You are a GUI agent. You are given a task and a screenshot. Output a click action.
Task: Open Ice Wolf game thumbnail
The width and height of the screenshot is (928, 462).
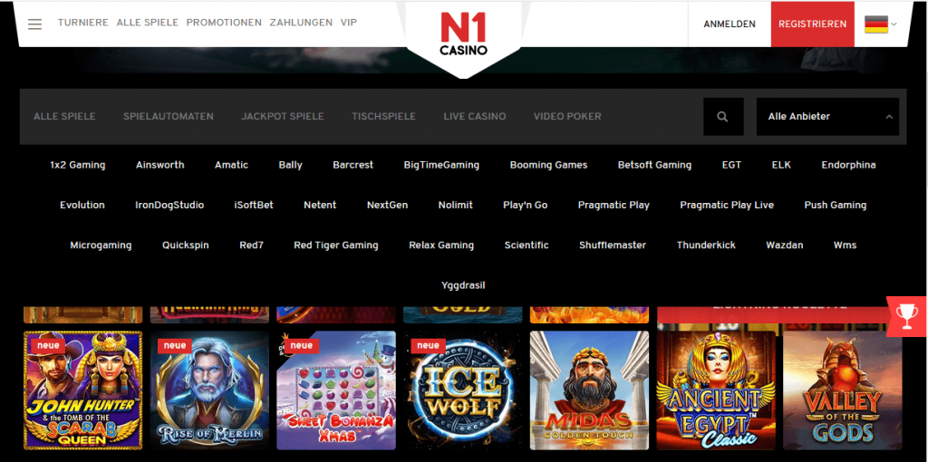463,390
